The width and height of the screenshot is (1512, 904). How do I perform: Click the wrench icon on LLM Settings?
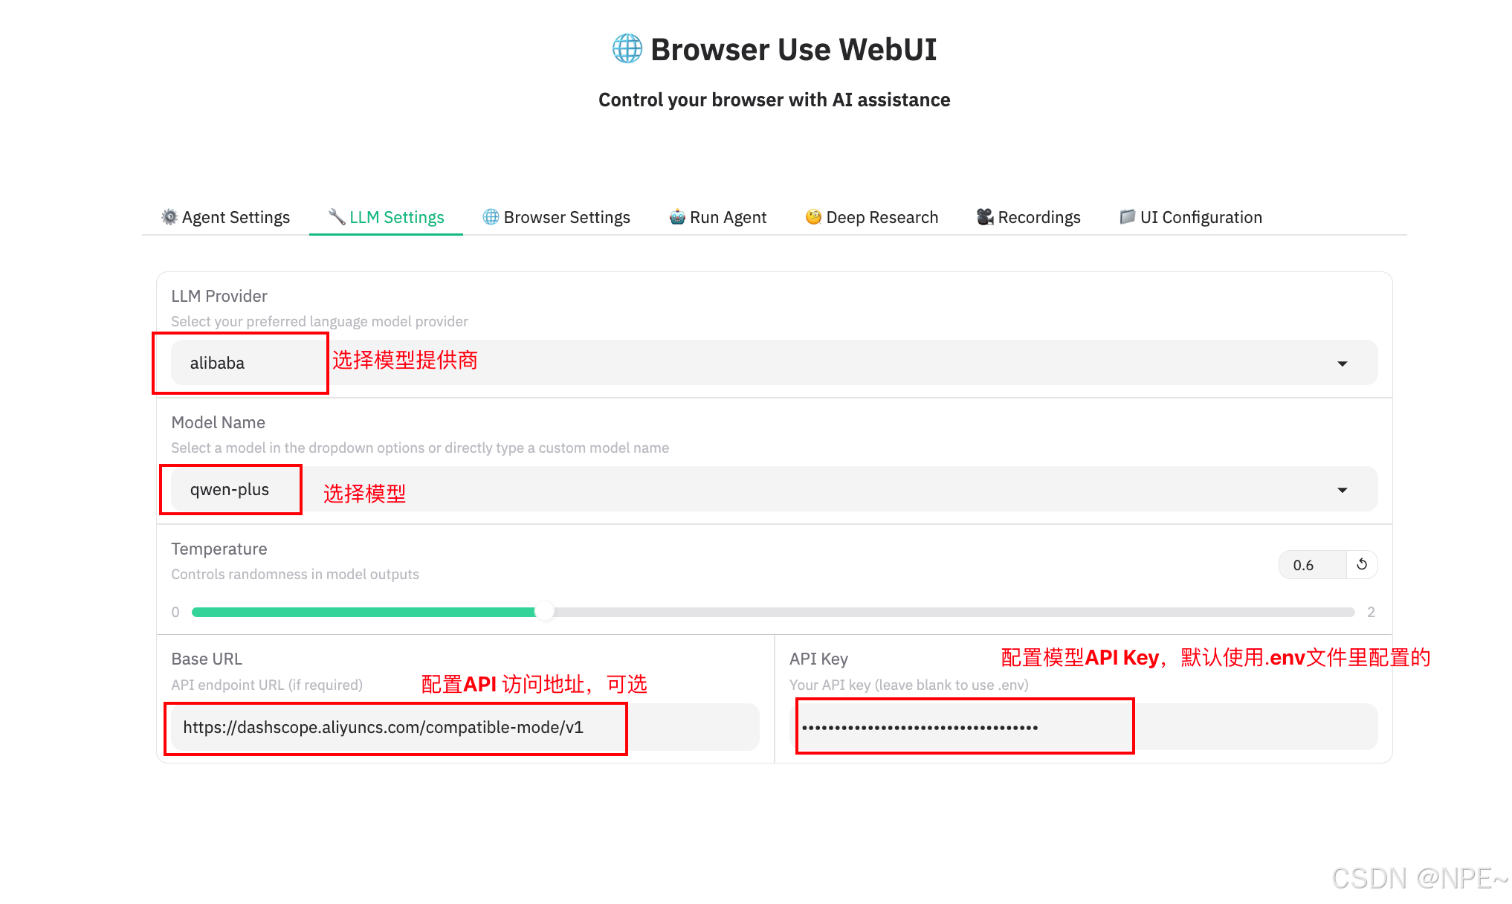[x=337, y=216]
